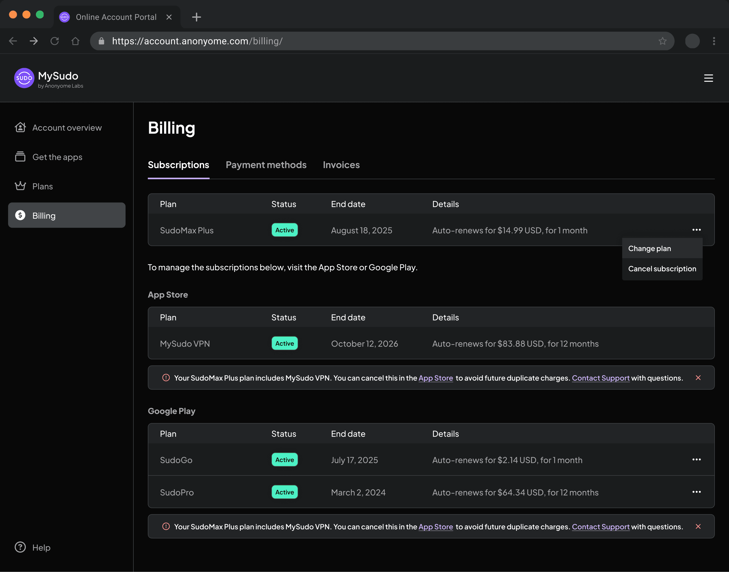729x572 pixels.
Task: Click the MySudo logo
Action: pos(24,78)
